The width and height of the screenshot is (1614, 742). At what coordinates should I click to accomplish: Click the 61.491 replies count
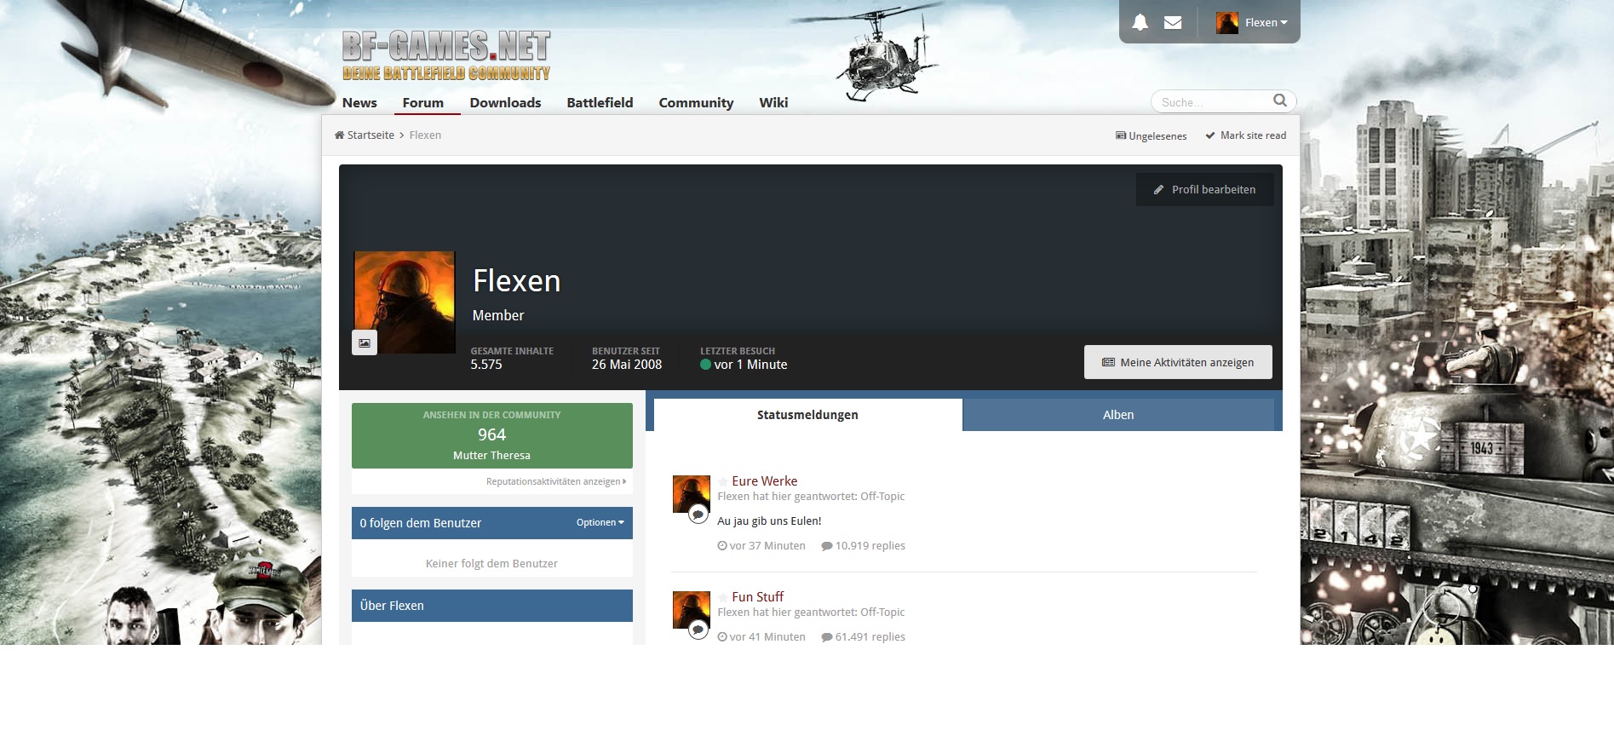[x=863, y=637]
